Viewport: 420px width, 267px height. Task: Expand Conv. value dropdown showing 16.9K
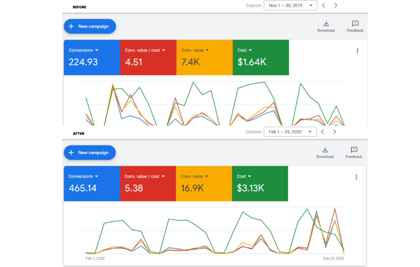pyautogui.click(x=194, y=176)
